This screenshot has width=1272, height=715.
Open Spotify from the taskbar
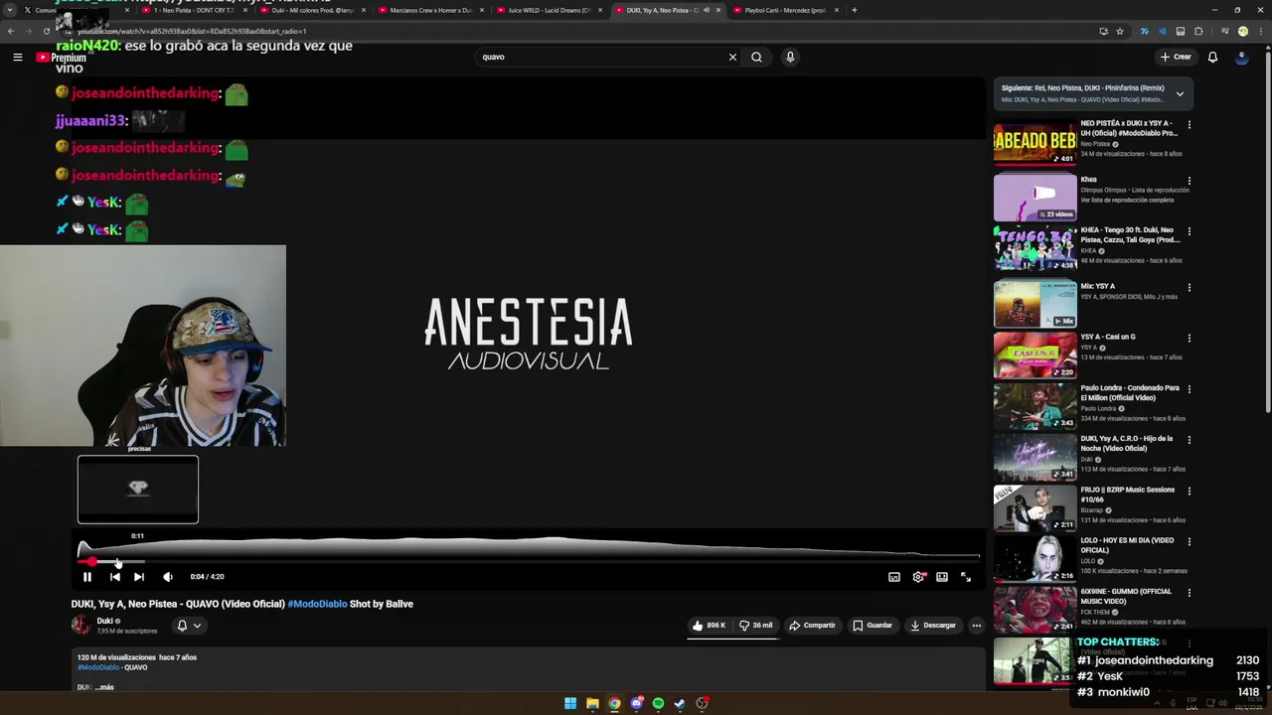point(658,703)
